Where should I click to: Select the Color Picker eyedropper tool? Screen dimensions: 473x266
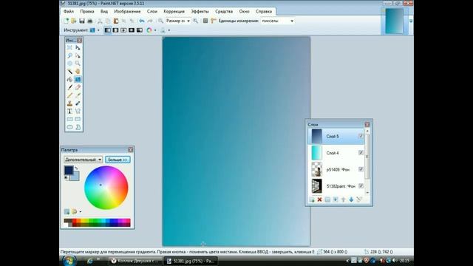(78, 95)
